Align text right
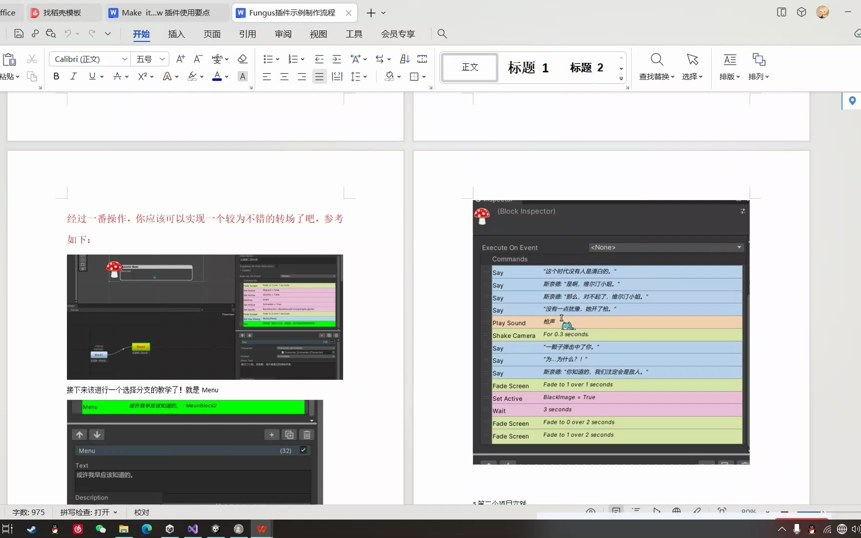Image resolution: width=861 pixels, height=538 pixels. point(302,76)
